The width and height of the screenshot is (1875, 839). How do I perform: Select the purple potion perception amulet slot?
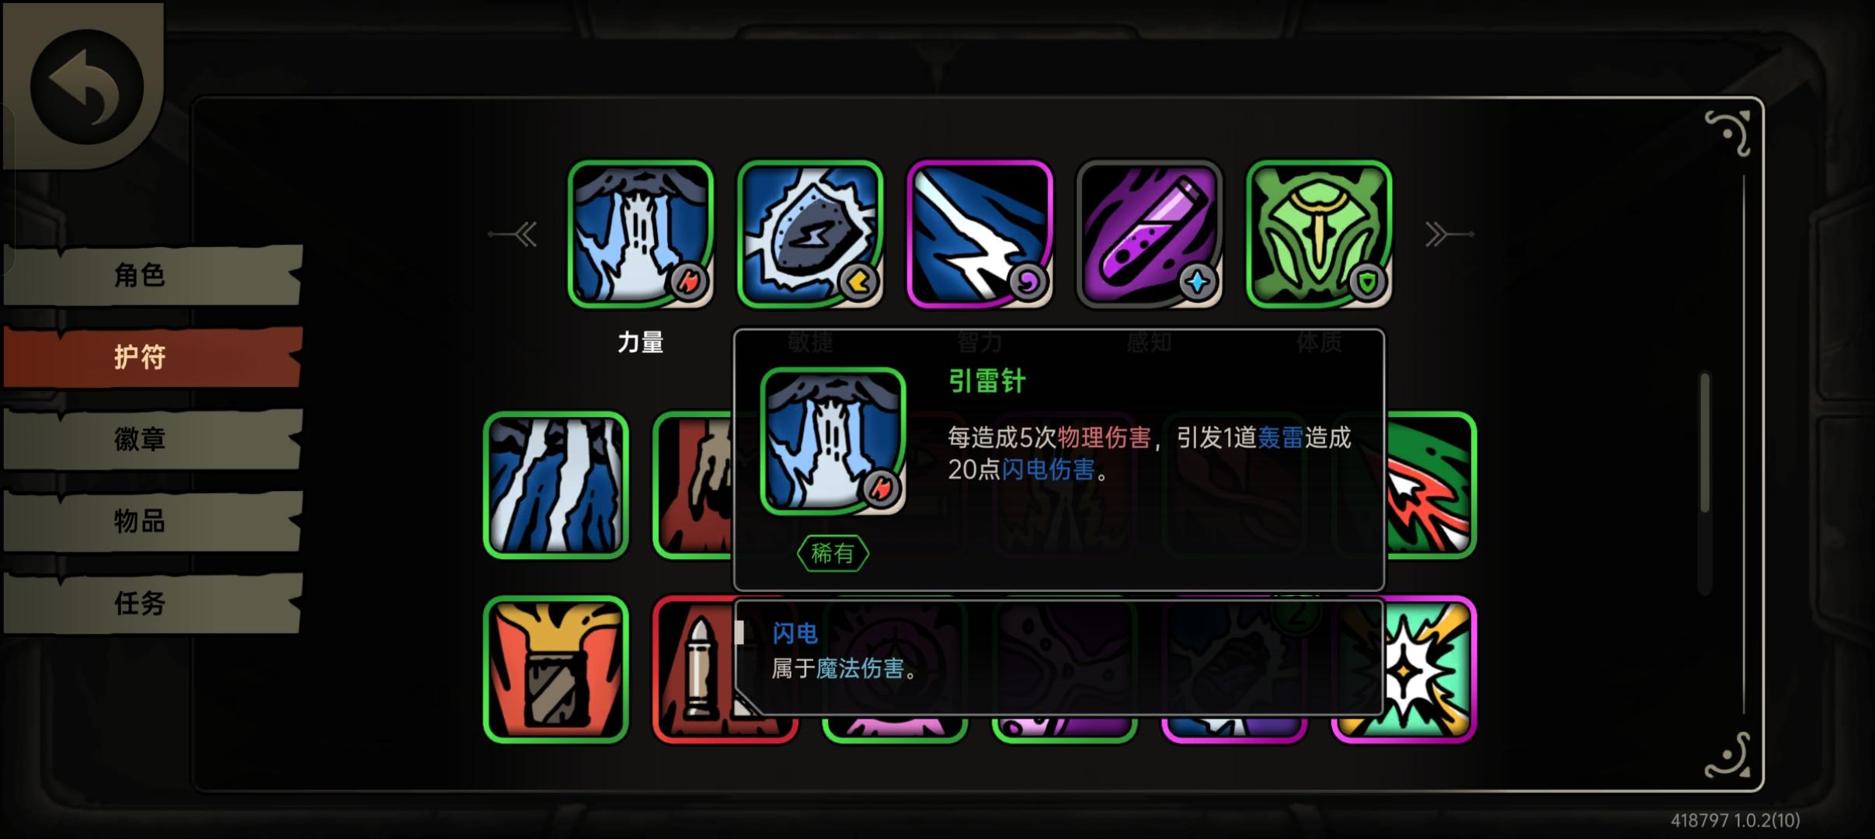[1150, 234]
